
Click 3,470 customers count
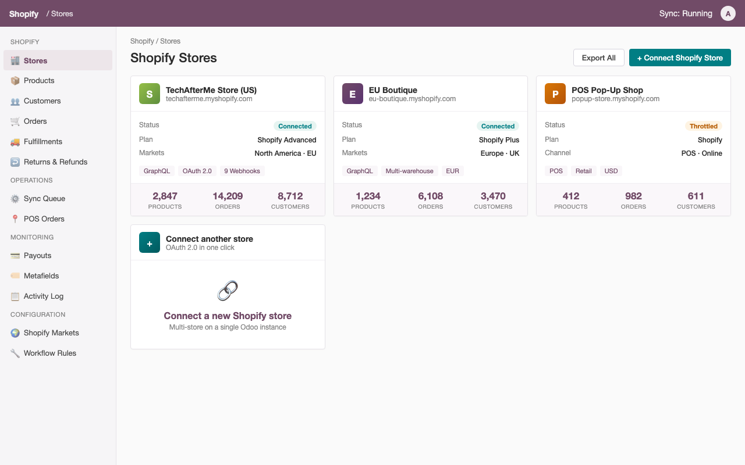point(493,196)
